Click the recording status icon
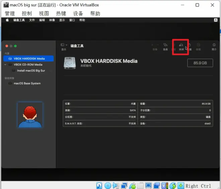The width and height of the screenshot is (221, 189). click(157, 186)
